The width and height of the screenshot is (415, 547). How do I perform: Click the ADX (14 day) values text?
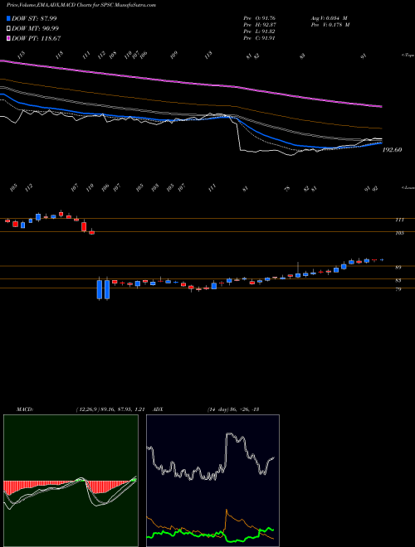tap(233, 409)
